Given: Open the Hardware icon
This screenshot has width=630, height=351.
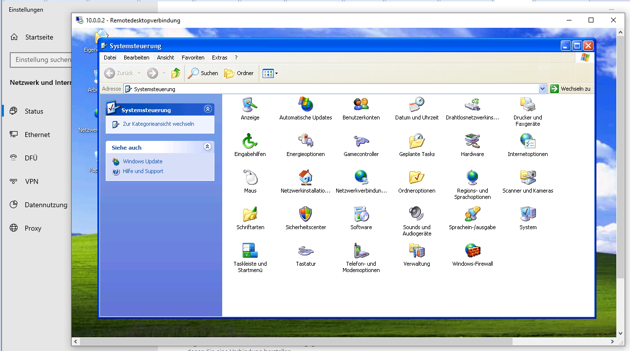Looking at the screenshot, I should pyautogui.click(x=472, y=141).
